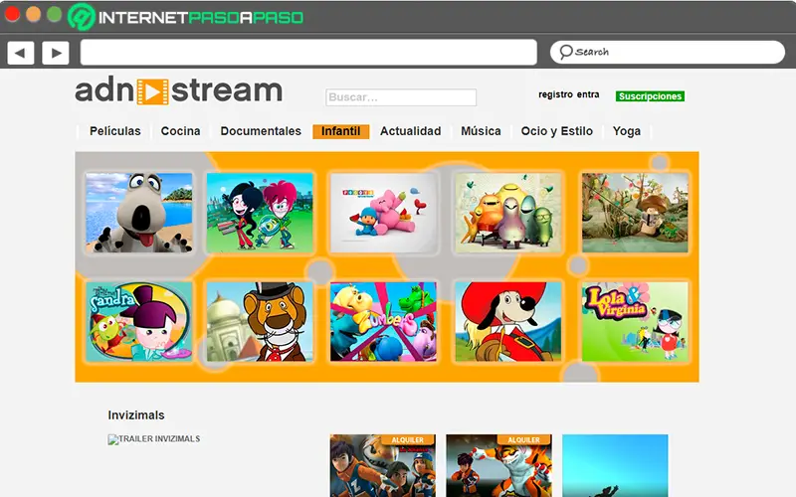796x497 pixels.
Task: Open the entra login link
Action: point(588,94)
